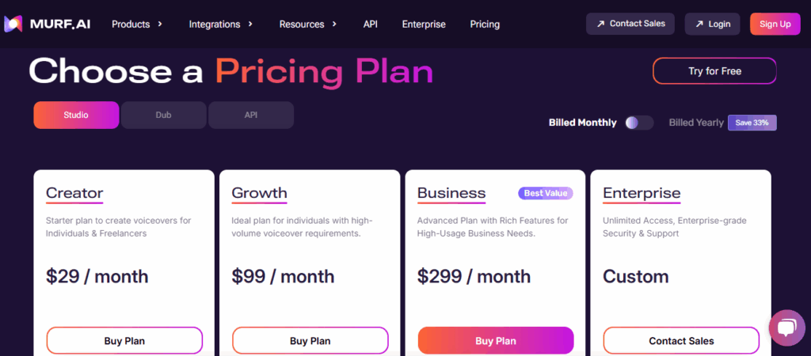Click Contact Sales in Enterprise card
This screenshot has height=356, width=811.
[x=681, y=341]
